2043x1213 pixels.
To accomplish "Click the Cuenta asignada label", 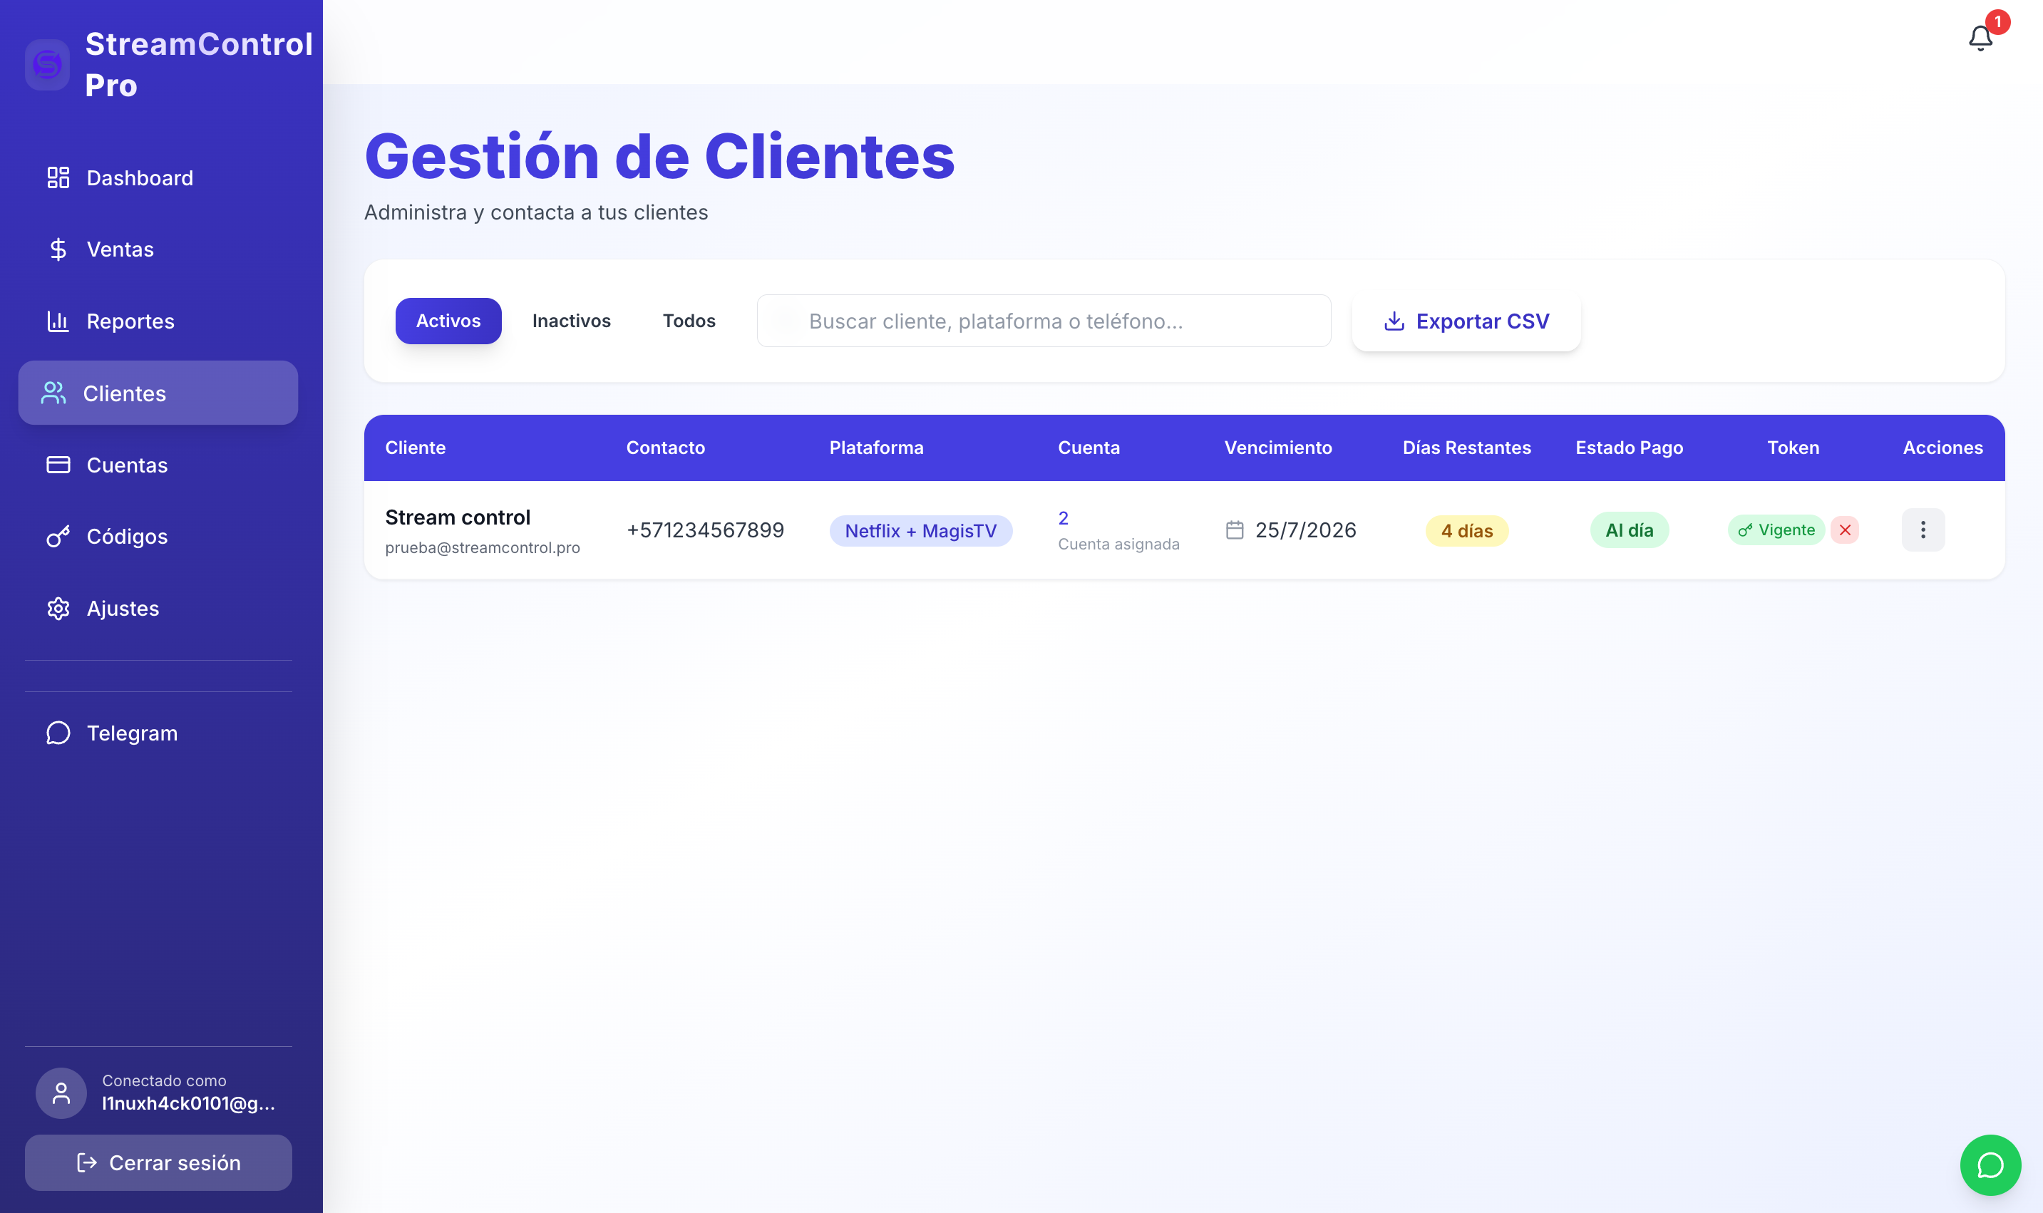I will (x=1118, y=544).
